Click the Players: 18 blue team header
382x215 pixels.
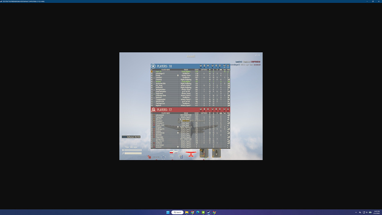tap(165, 66)
